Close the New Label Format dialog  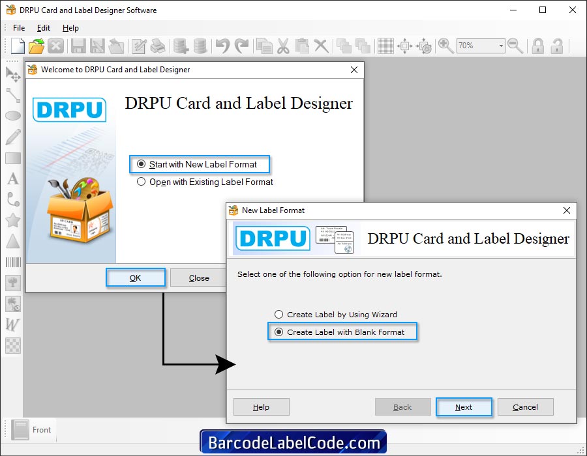click(x=567, y=210)
